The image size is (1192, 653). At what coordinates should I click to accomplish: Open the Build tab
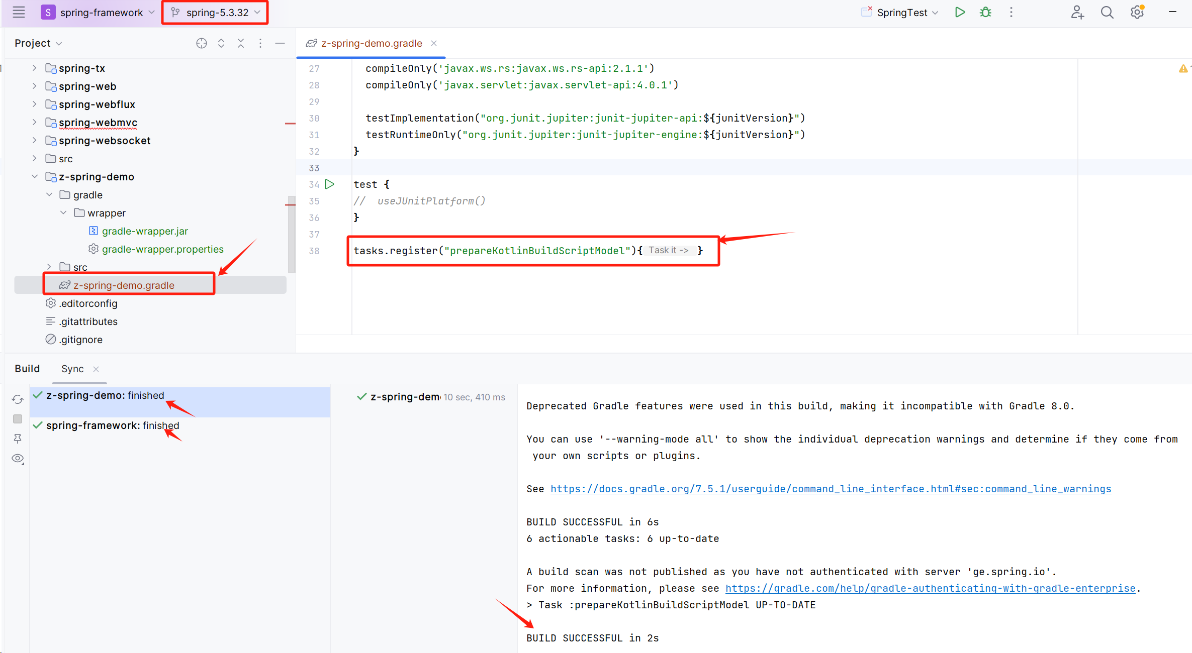[x=27, y=369]
